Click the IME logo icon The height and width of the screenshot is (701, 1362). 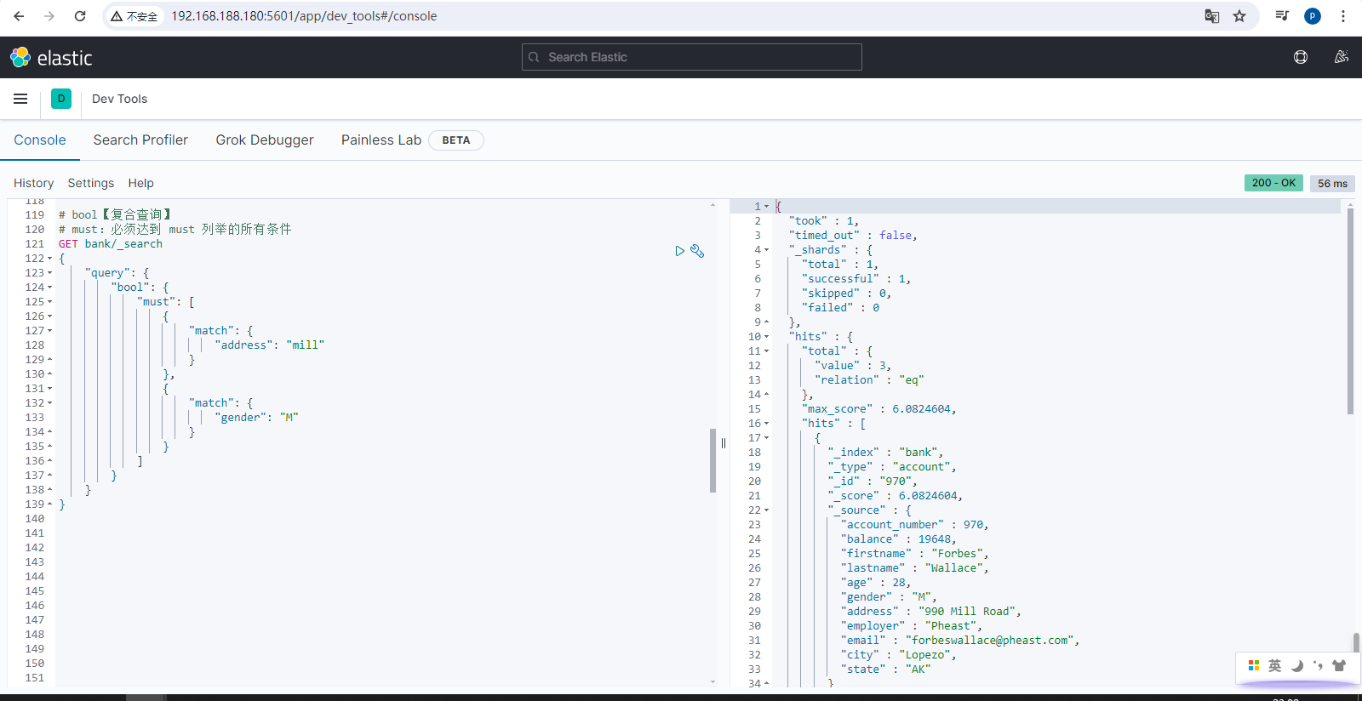point(1254,665)
